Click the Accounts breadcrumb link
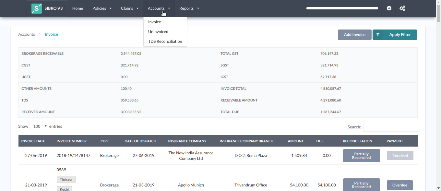This screenshot has width=441, height=191. [26, 34]
